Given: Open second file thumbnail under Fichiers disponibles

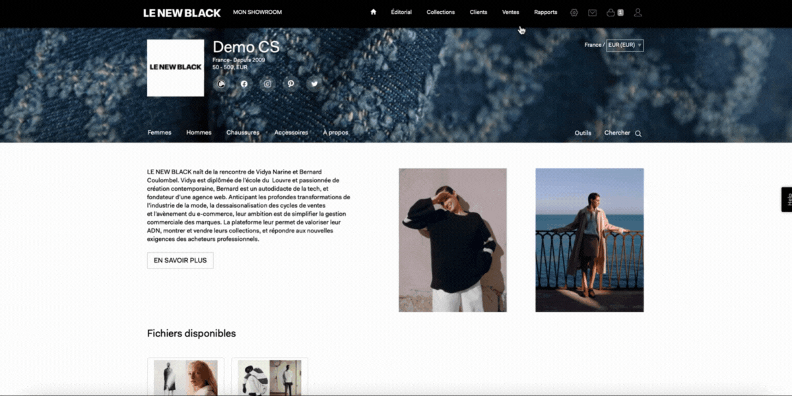Looking at the screenshot, I should point(269,377).
